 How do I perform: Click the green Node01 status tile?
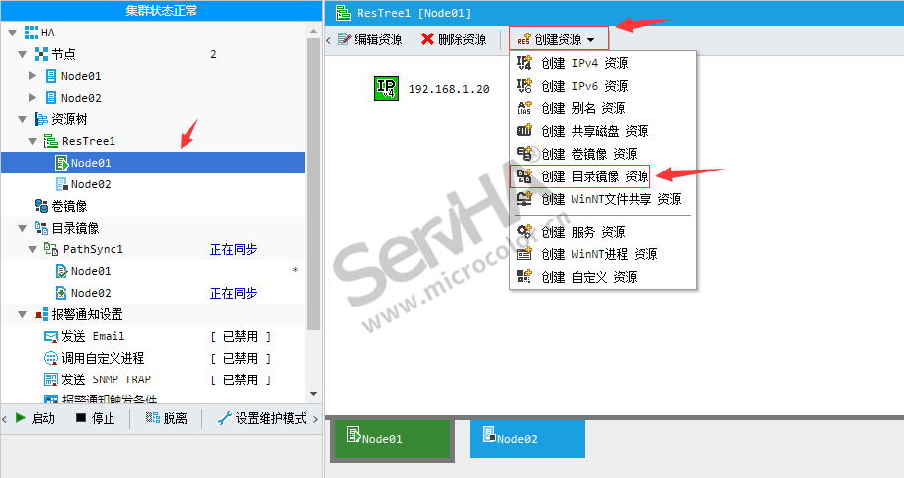pos(394,439)
